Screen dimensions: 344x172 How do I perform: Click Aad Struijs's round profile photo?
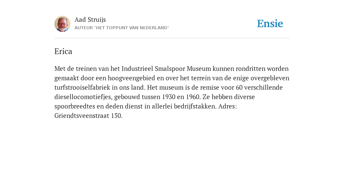pyautogui.click(x=62, y=24)
